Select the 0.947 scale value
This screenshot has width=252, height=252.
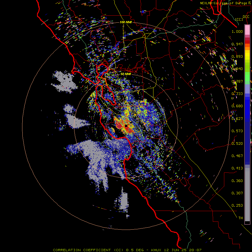click(237, 44)
